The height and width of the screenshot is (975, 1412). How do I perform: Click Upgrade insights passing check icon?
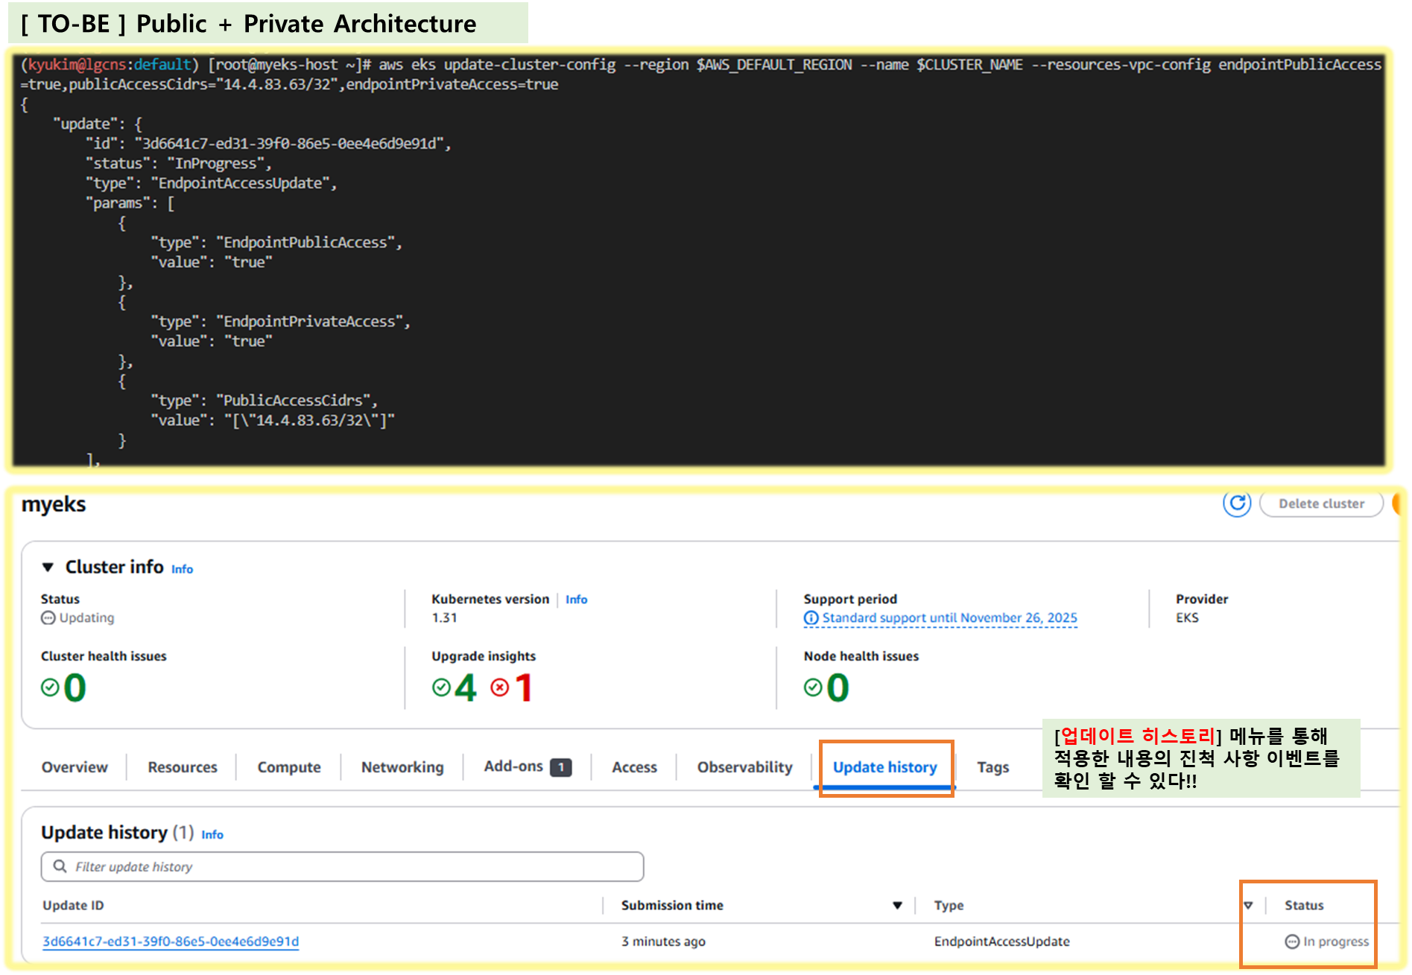[x=441, y=687]
